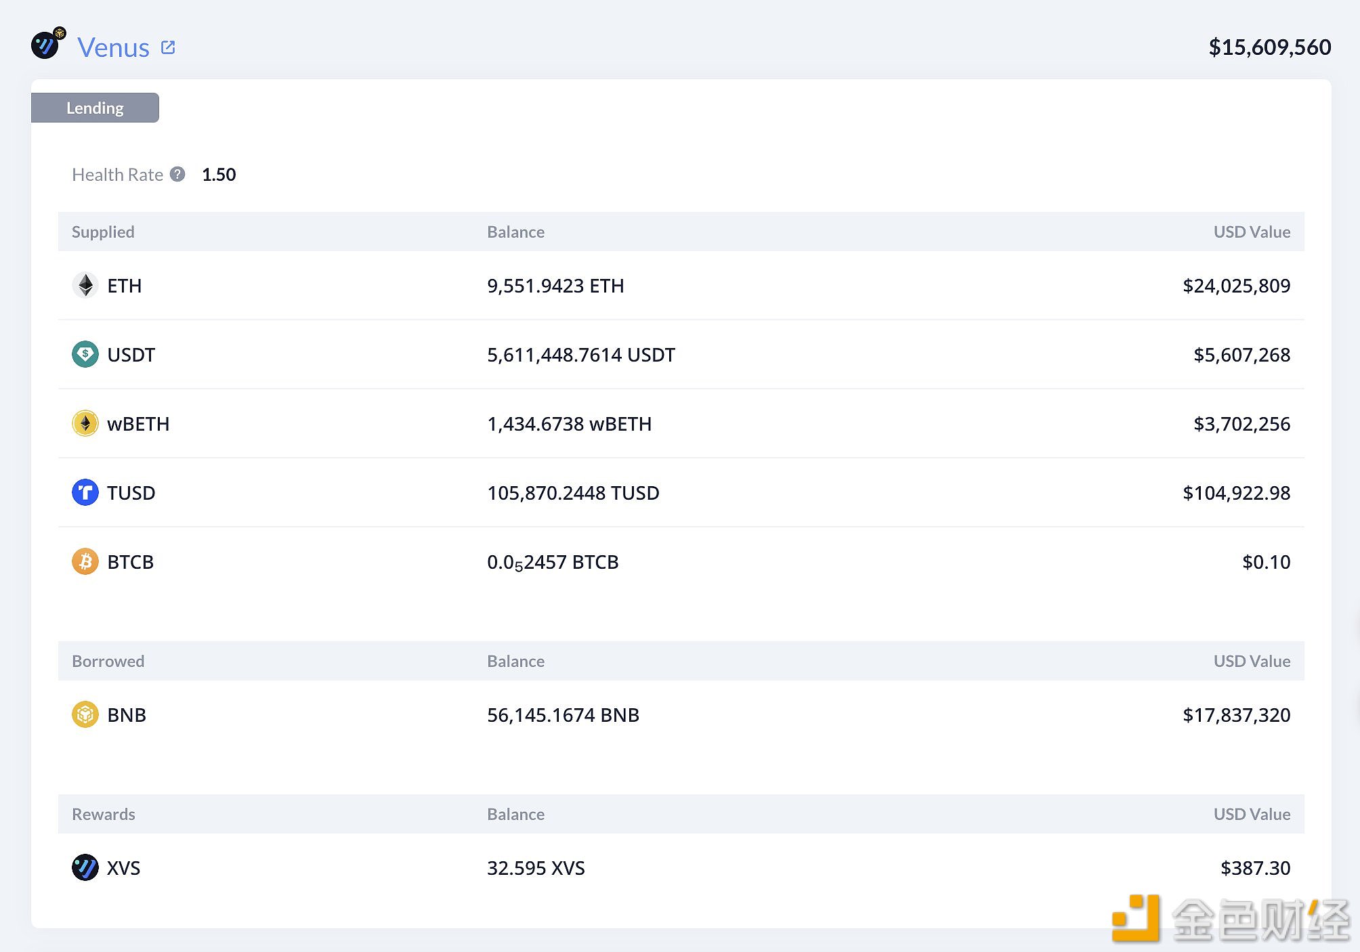The height and width of the screenshot is (952, 1360).
Task: Select the BNB value $17,837,320
Action: [1236, 715]
